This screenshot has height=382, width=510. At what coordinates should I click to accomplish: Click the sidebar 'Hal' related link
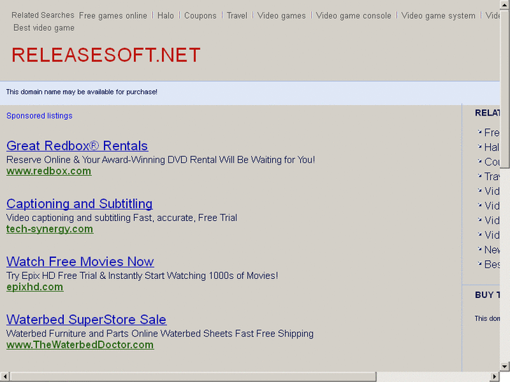tap(492, 147)
